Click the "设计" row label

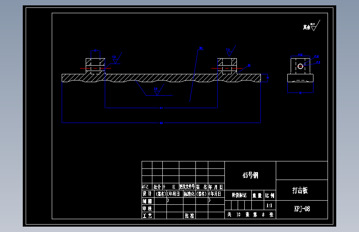[147, 194]
